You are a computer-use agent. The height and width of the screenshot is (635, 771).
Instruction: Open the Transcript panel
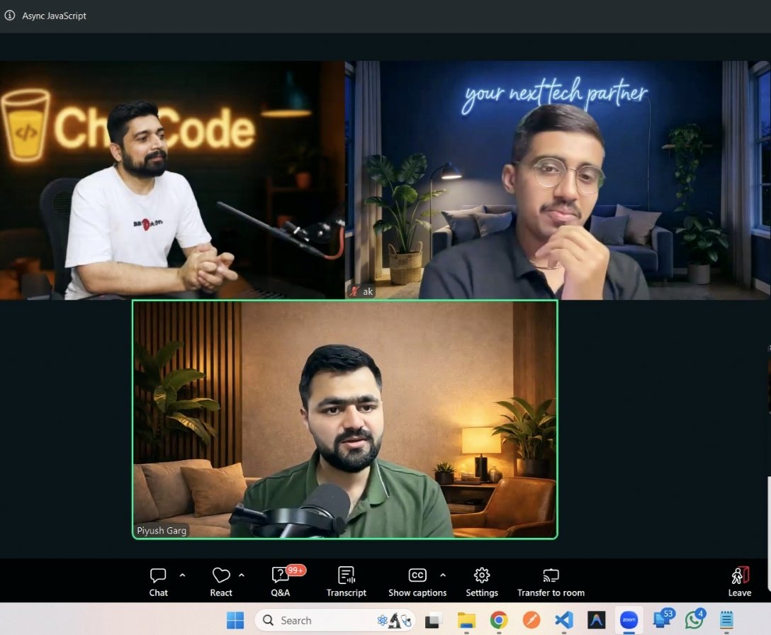click(346, 582)
